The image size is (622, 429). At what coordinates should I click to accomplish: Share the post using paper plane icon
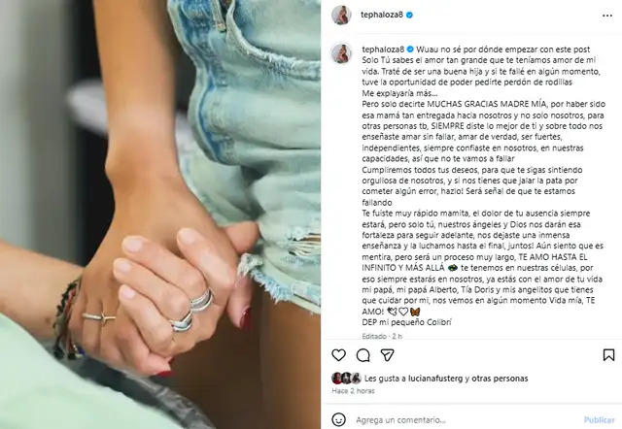point(387,355)
